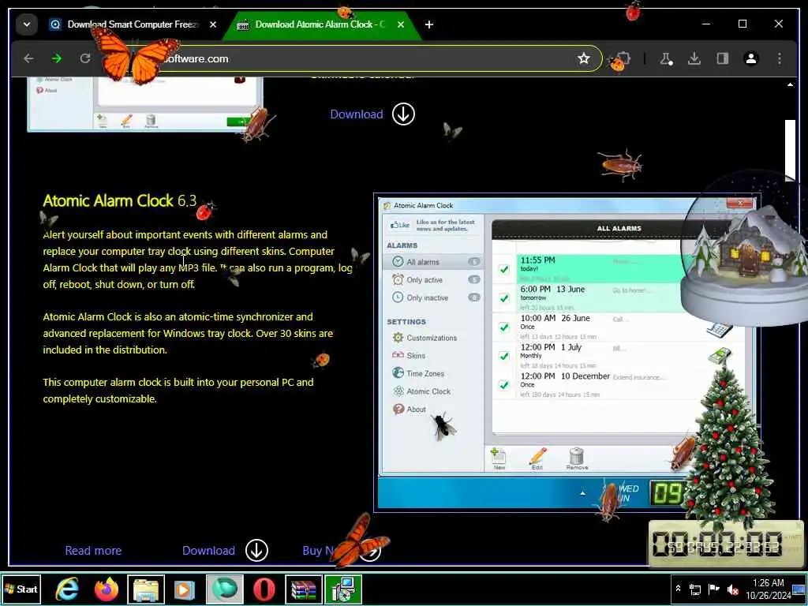Image resolution: width=808 pixels, height=606 pixels.
Task: Open File Explorer folder from taskbar
Action: coord(146,589)
